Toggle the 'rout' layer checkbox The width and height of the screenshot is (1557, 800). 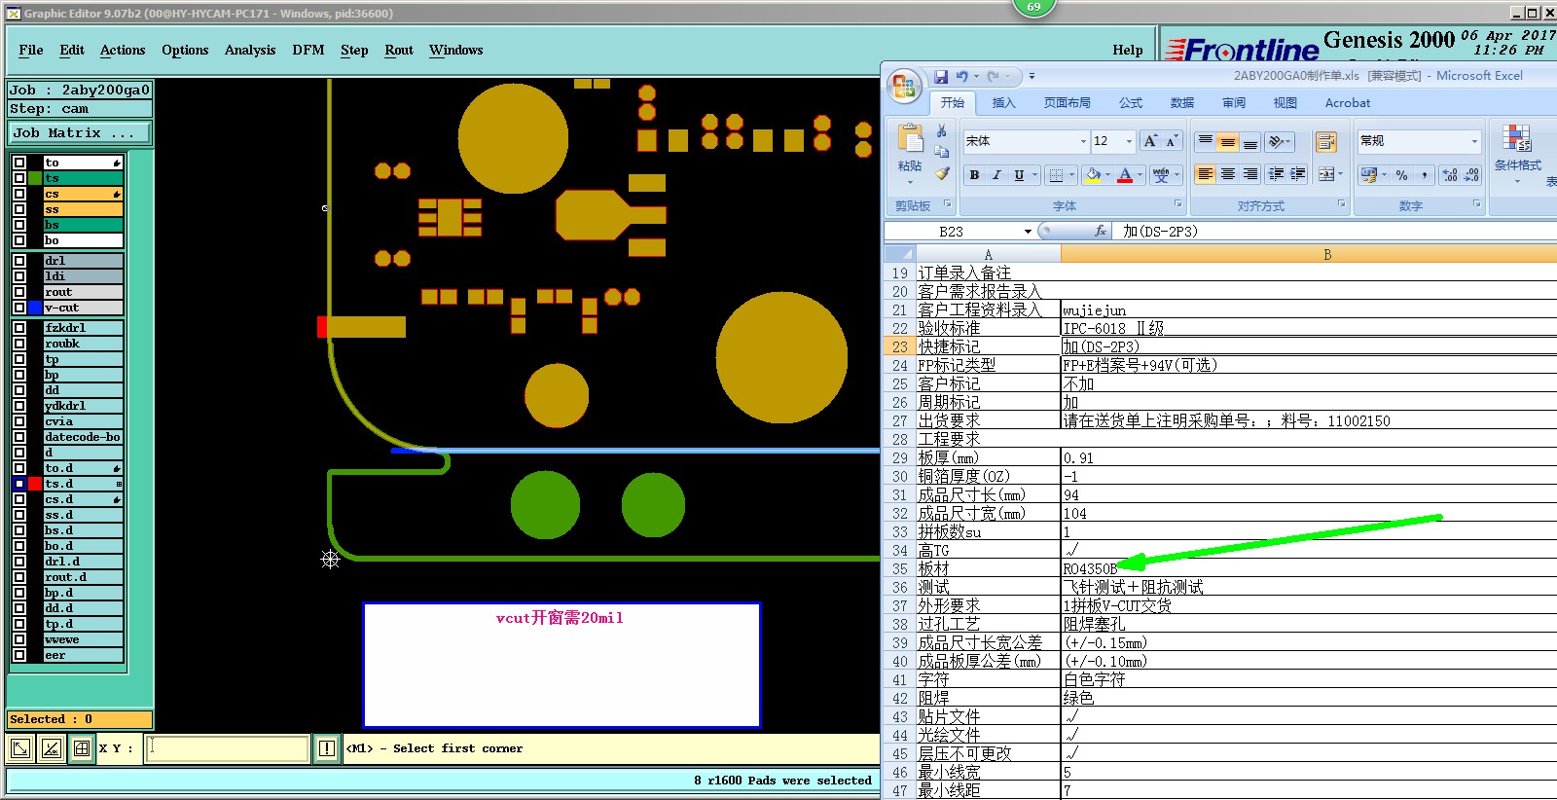[x=19, y=292]
